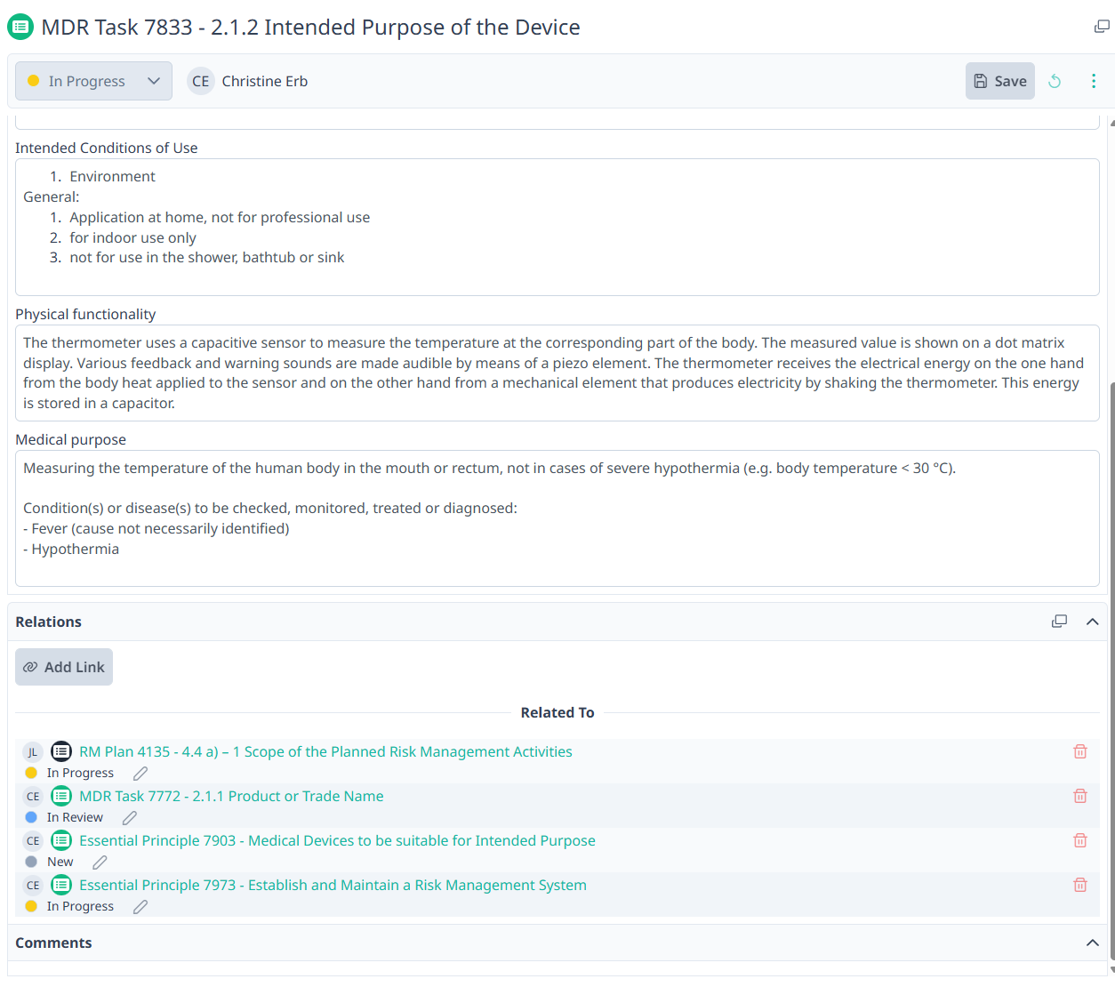Click the Intended Conditions of Use text field

coord(557,227)
